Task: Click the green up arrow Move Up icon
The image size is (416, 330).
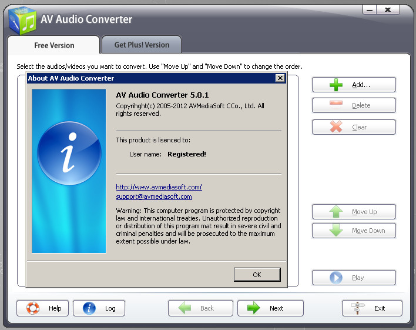Action: (x=336, y=212)
